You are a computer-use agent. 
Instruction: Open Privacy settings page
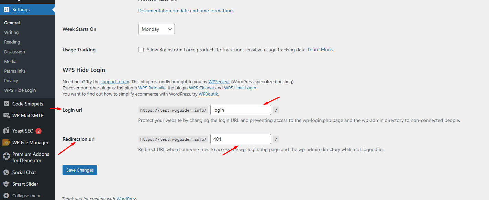pos(11,80)
